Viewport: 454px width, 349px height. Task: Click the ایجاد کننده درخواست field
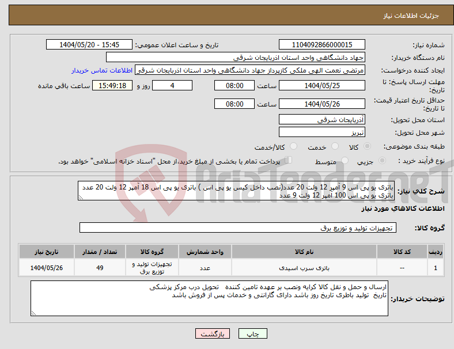pos(250,70)
